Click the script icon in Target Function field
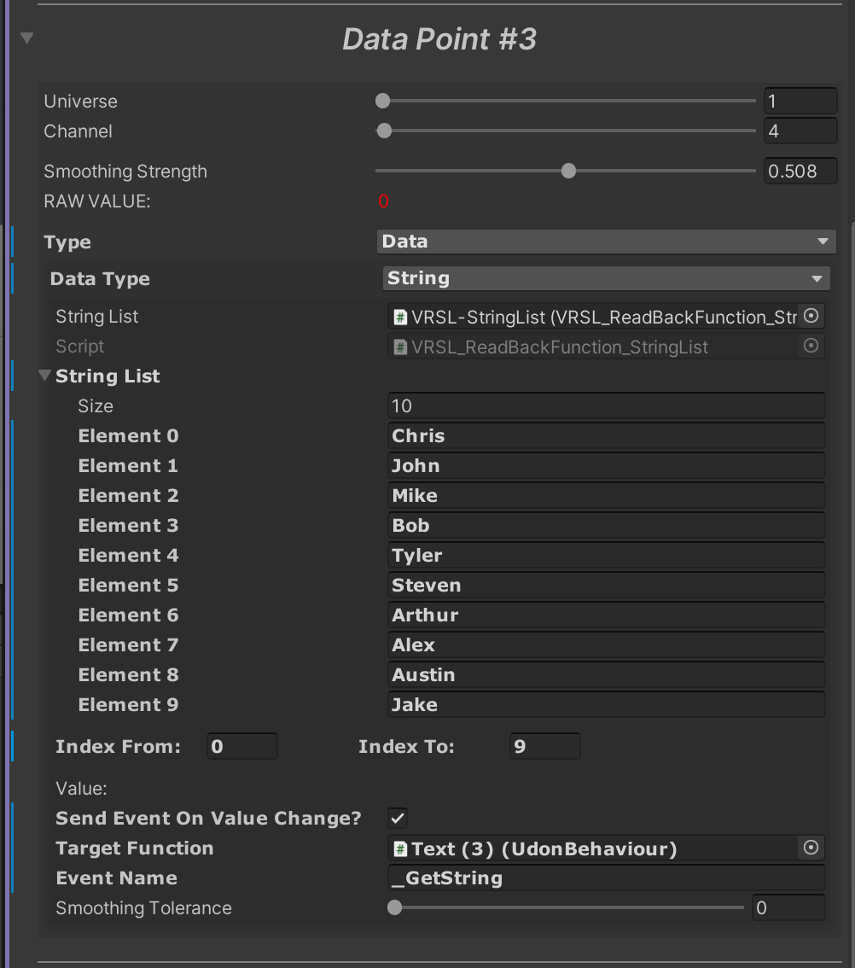The height and width of the screenshot is (968, 855). pyautogui.click(x=400, y=849)
